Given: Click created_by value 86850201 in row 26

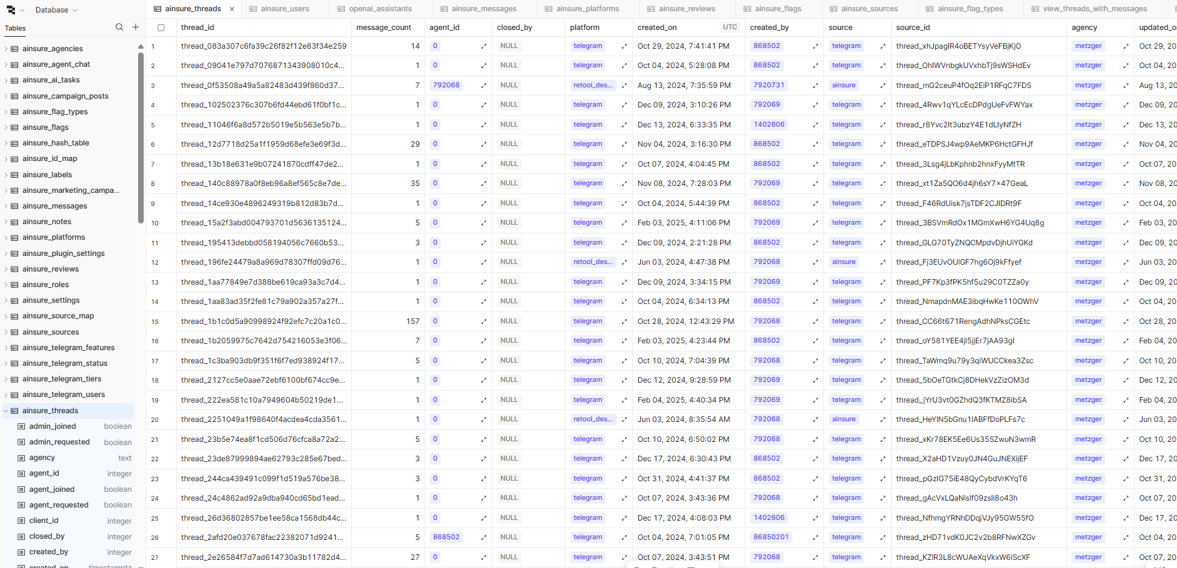Looking at the screenshot, I should (x=771, y=537).
